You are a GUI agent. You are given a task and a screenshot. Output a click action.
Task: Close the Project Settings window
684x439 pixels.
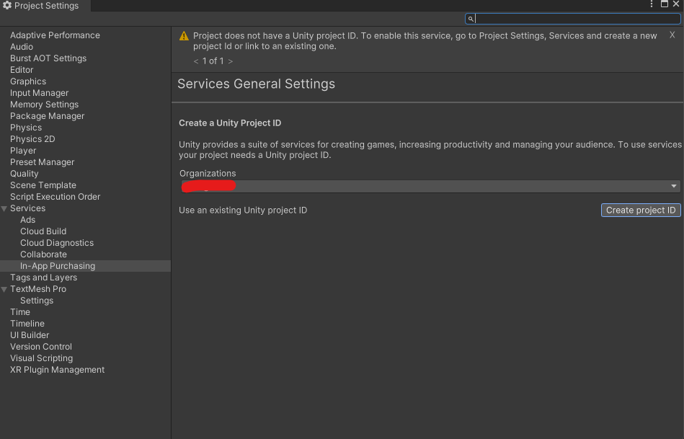point(676,4)
